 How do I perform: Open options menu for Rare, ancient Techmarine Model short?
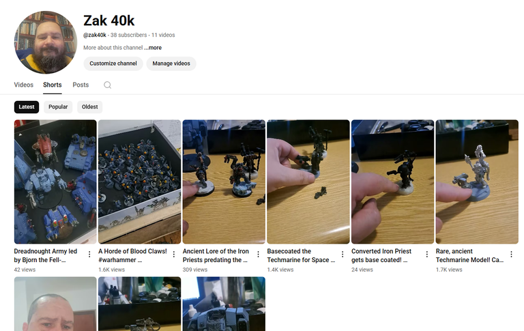(511, 255)
